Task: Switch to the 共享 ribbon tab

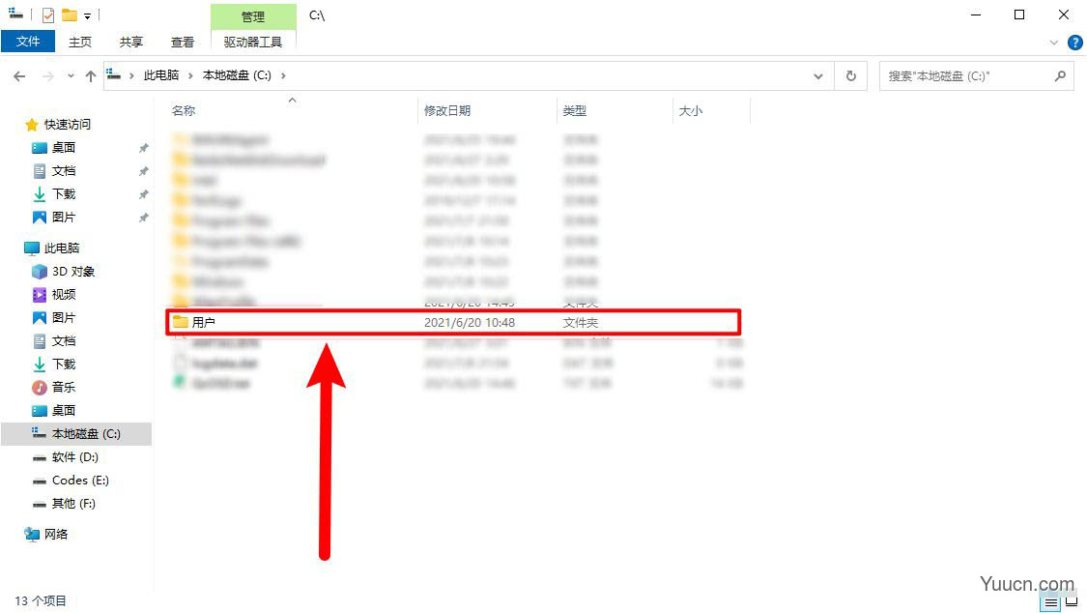Action: pos(131,42)
